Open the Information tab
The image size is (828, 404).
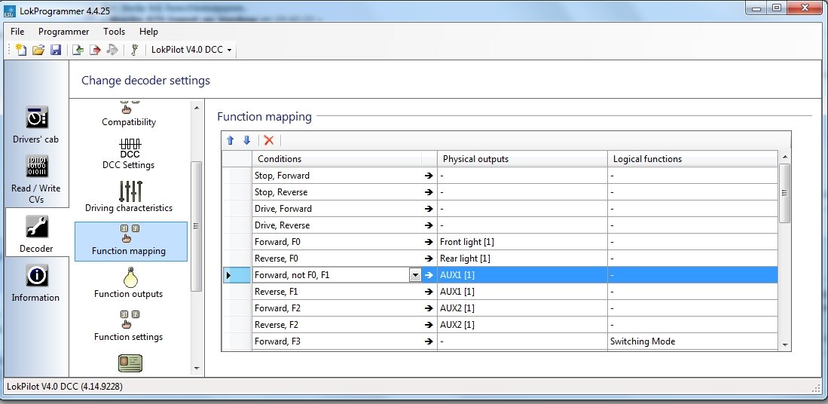(36, 283)
